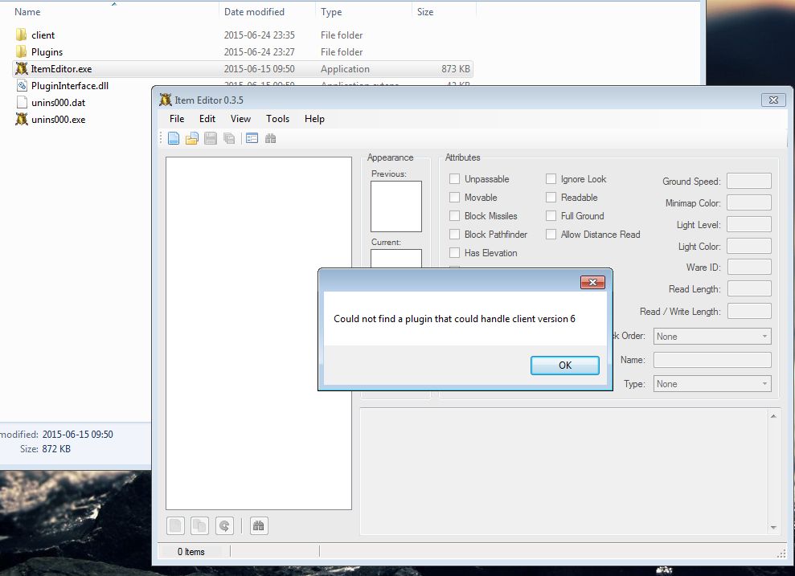Toggle the Allow Distance Read checkbox
The image size is (795, 576).
click(551, 234)
